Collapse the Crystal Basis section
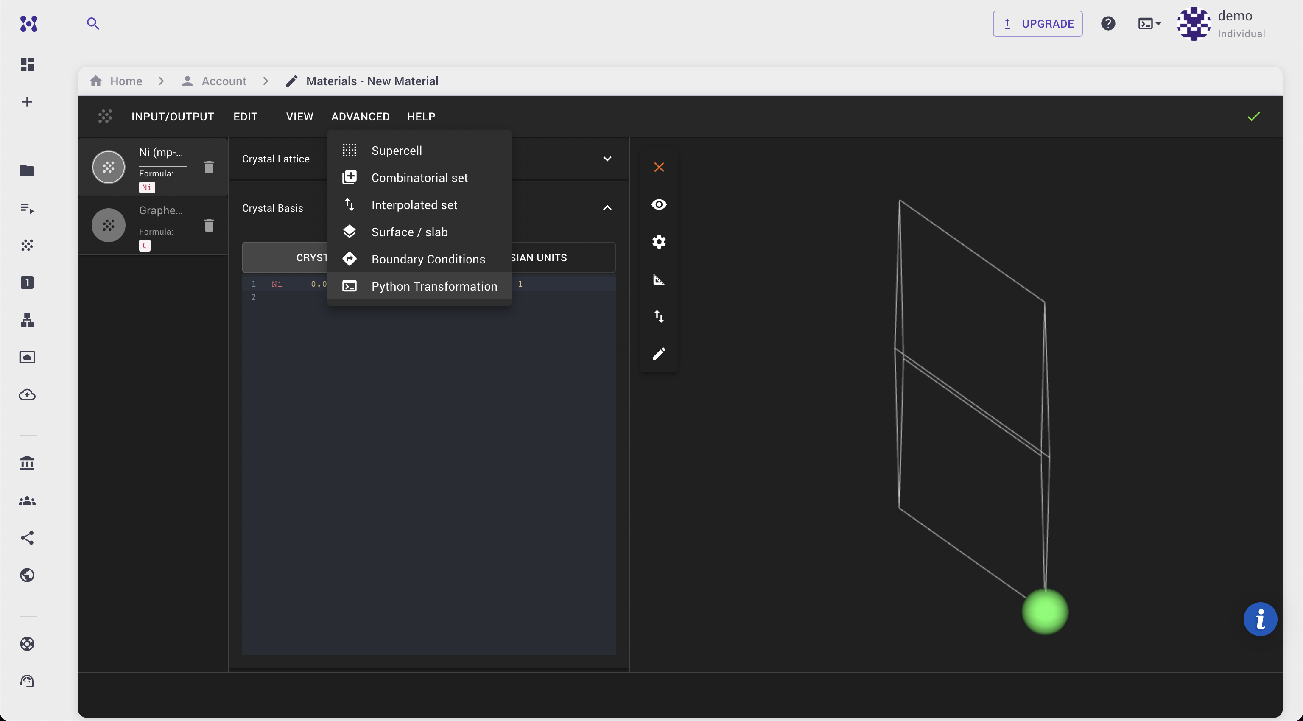The height and width of the screenshot is (721, 1303). click(x=607, y=208)
